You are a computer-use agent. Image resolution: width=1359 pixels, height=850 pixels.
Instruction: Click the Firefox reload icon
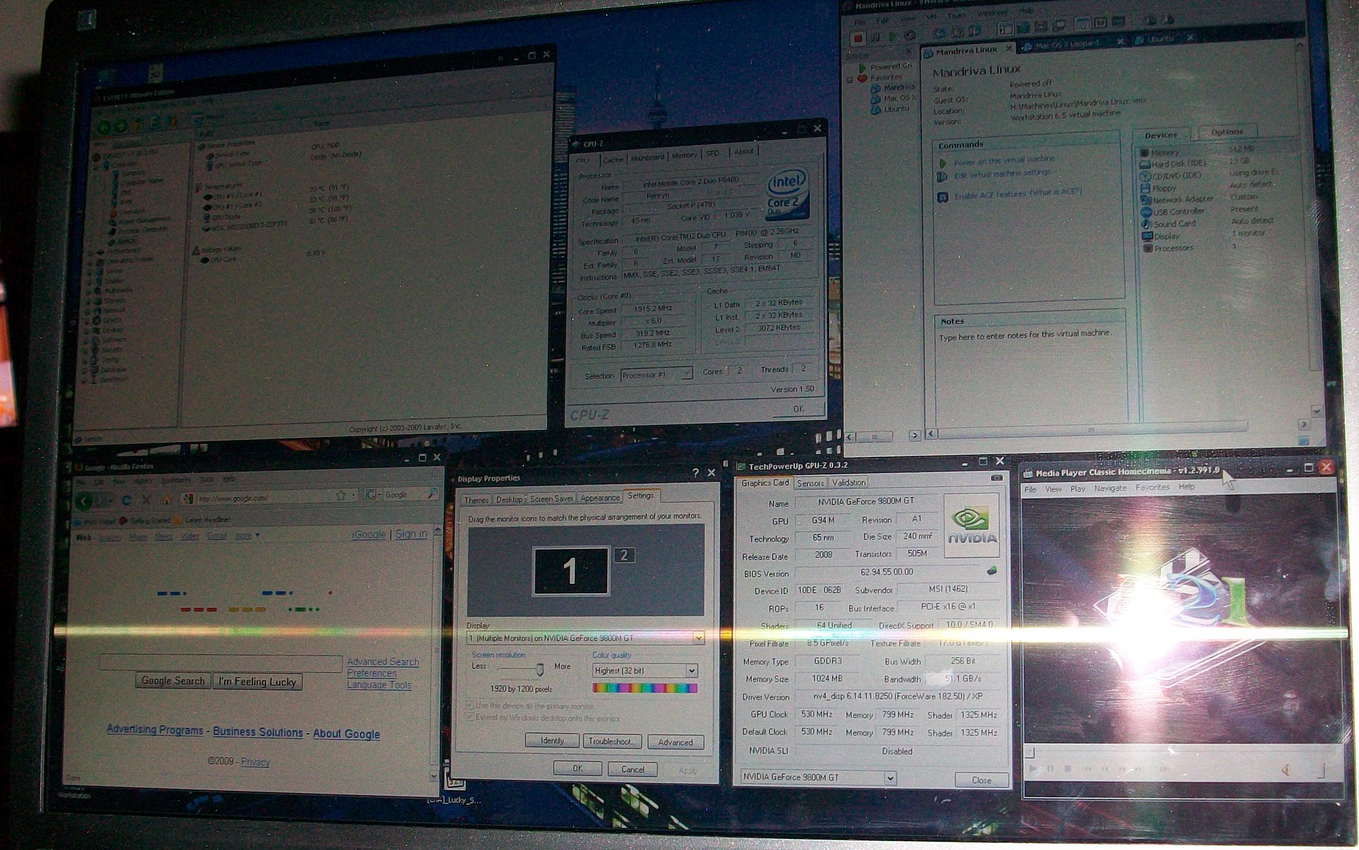click(126, 500)
